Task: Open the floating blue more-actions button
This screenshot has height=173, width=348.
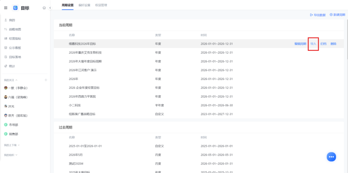Action: coord(331,157)
